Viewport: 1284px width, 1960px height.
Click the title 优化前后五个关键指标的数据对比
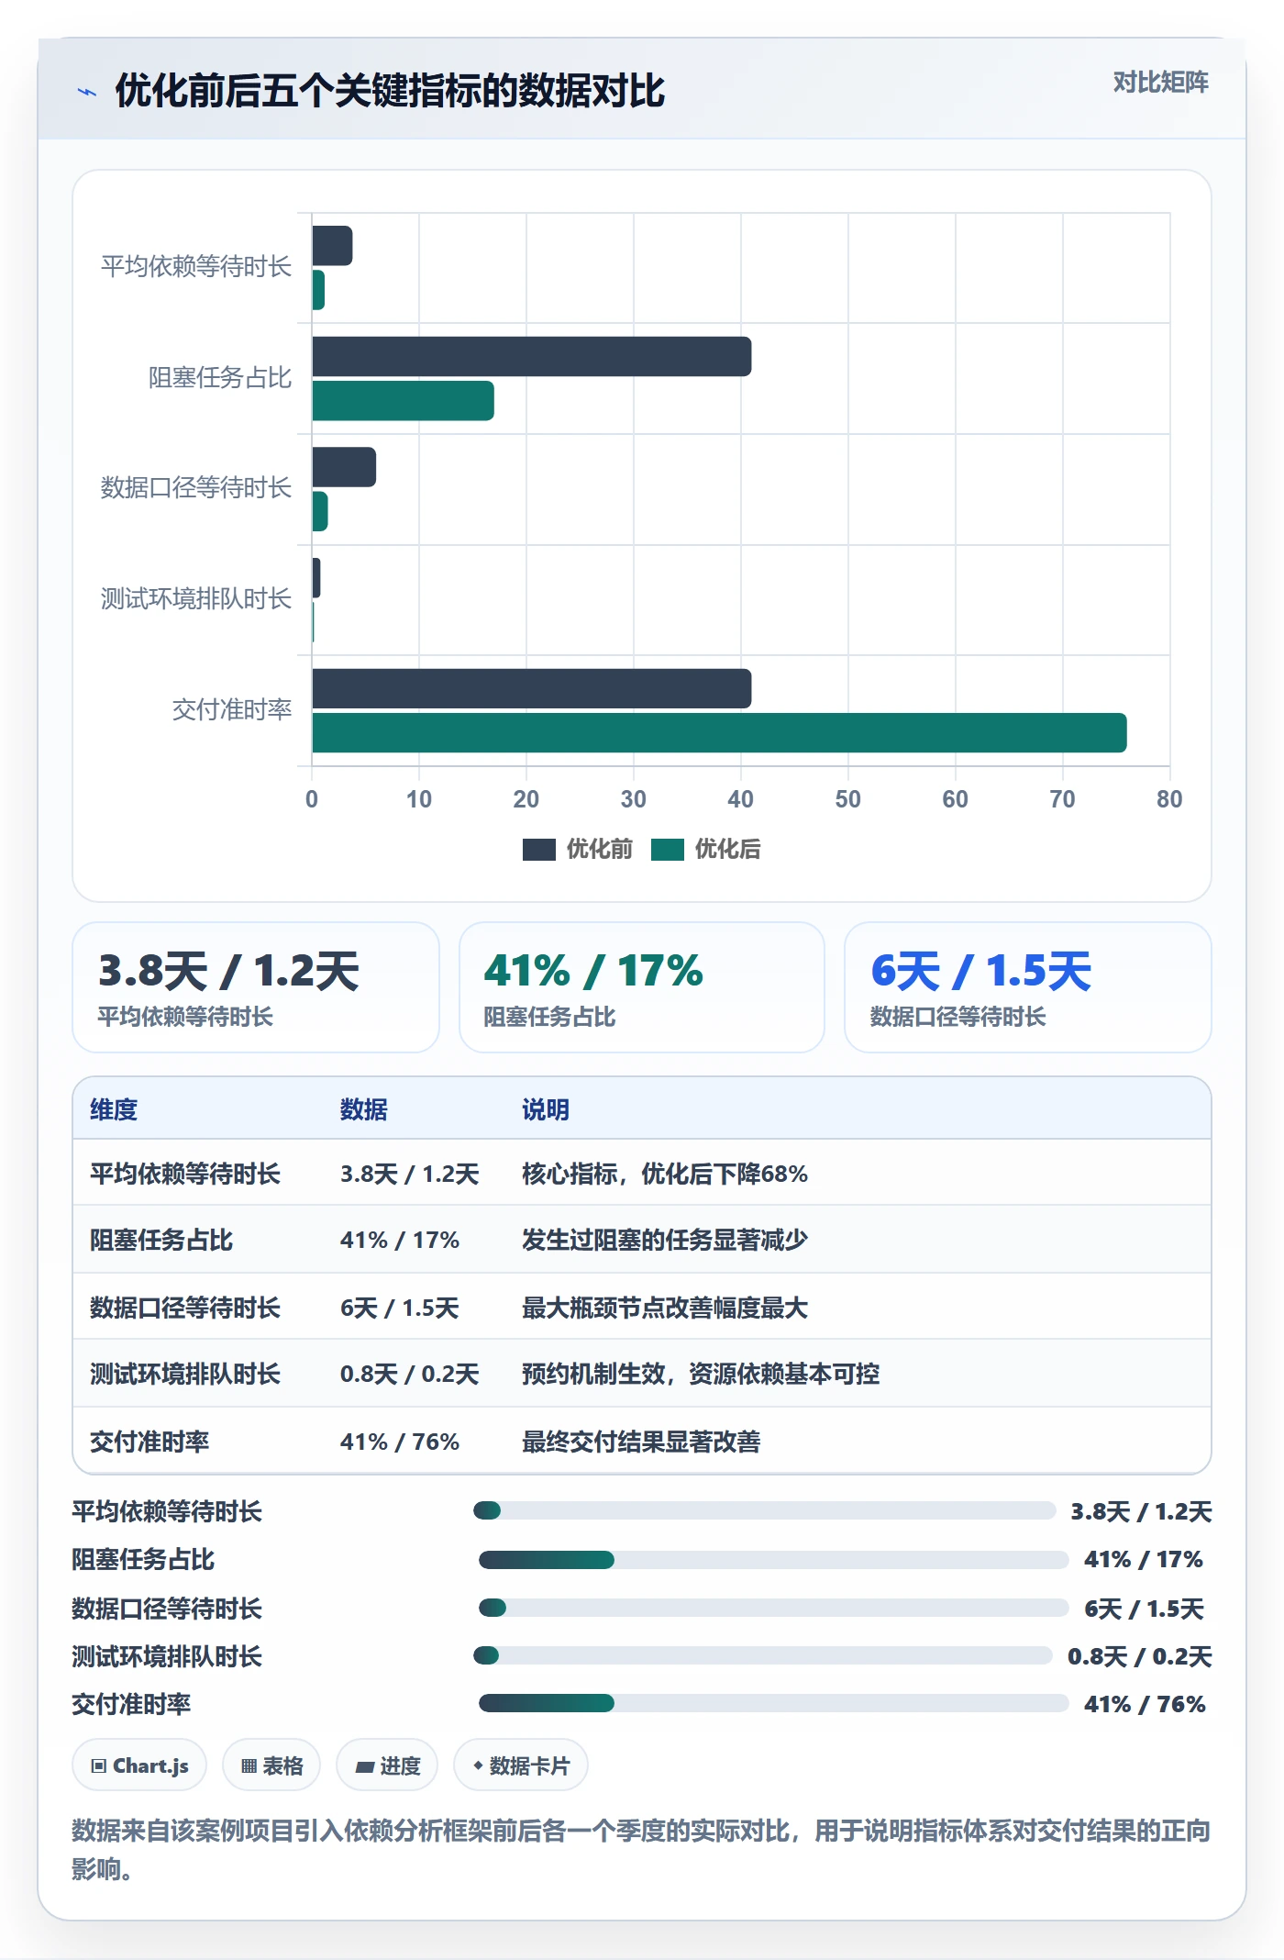click(390, 92)
